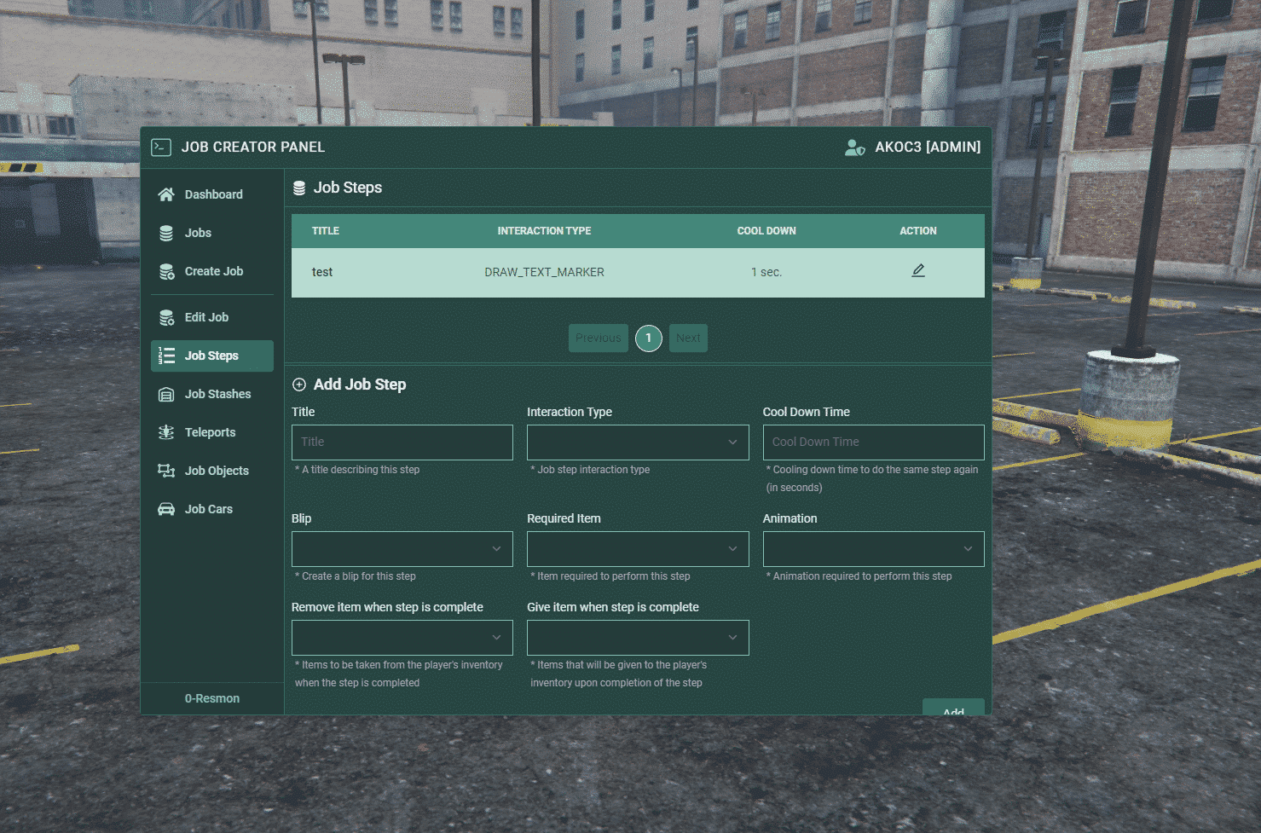Expand the Blip dropdown
This screenshot has width=1261, height=833.
[402, 549]
